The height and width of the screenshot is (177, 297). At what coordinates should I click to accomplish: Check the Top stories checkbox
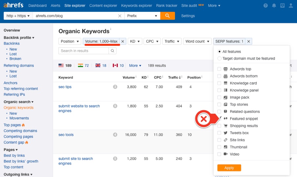click(219, 105)
